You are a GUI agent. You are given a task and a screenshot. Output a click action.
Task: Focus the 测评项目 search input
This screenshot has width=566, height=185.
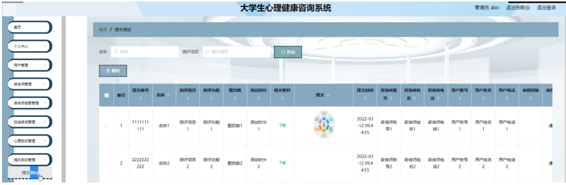[x=236, y=52]
